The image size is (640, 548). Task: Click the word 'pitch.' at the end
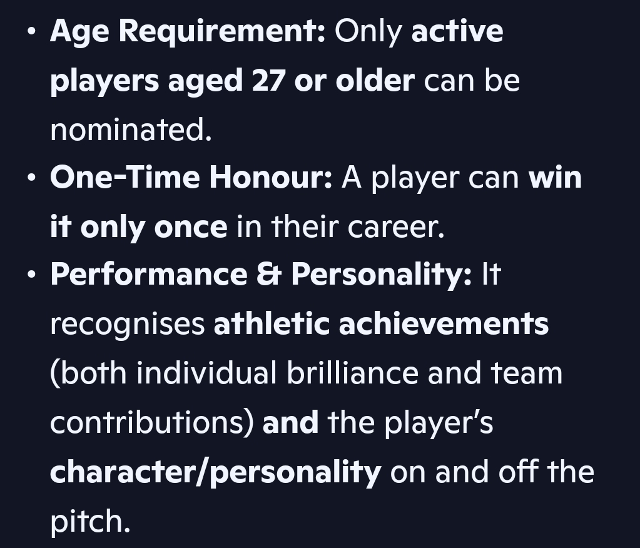tap(90, 522)
